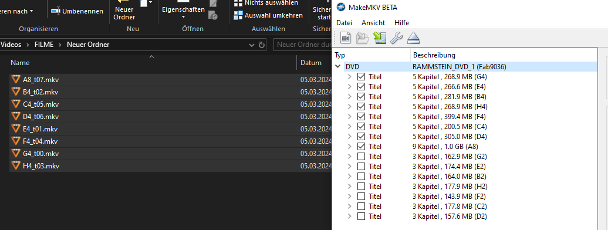
Task: Click the Umbenennen rename icon
Action: tap(56, 11)
